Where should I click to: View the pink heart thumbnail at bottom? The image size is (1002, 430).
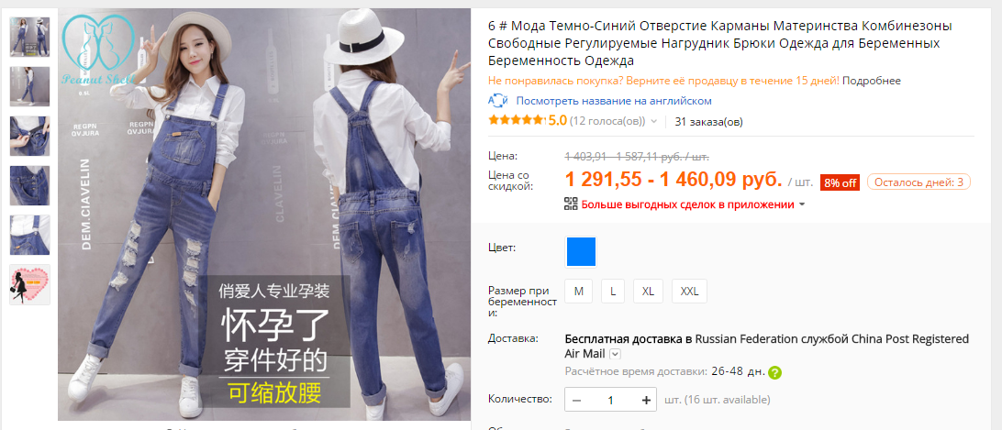(x=29, y=284)
